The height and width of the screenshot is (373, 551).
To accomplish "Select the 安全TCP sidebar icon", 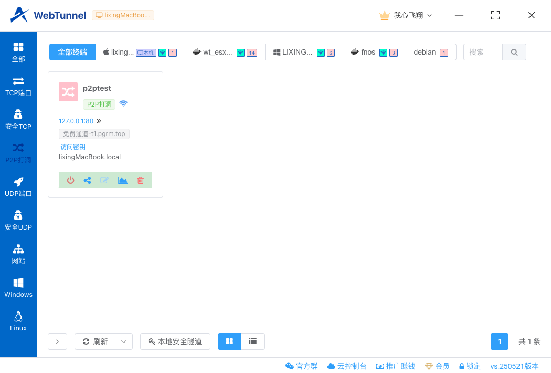I will 18,120.
